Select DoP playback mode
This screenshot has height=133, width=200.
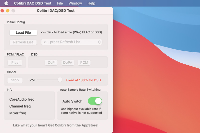(x=51, y=62)
